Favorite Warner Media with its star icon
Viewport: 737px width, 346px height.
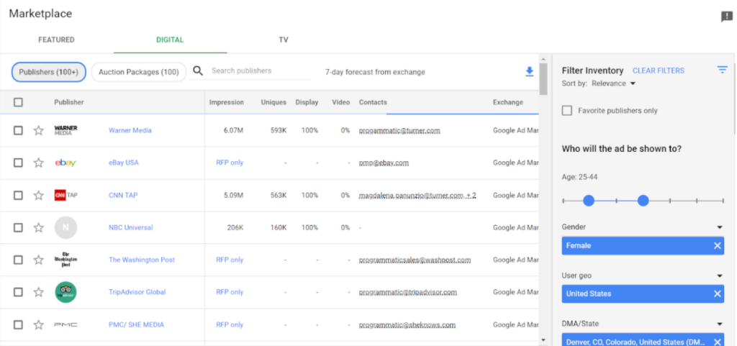point(39,130)
